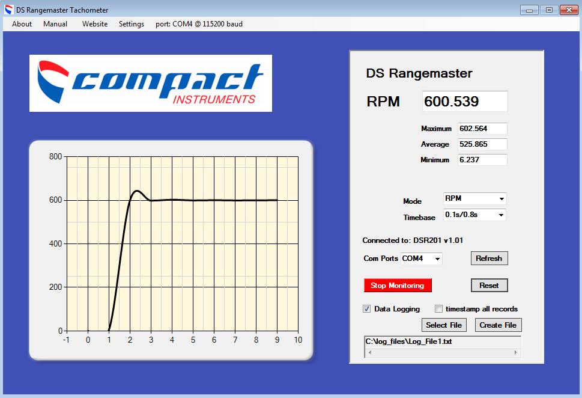Image resolution: width=582 pixels, height=398 pixels.
Task: Click the log file path C:\log_files\Log_File1.txt
Action: (x=408, y=341)
